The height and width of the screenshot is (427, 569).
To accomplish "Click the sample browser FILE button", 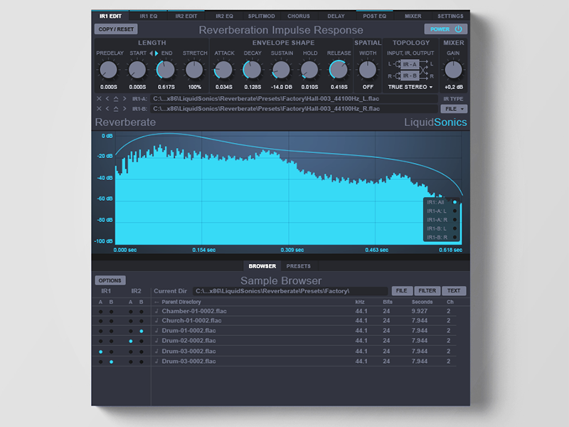I will 401,290.
